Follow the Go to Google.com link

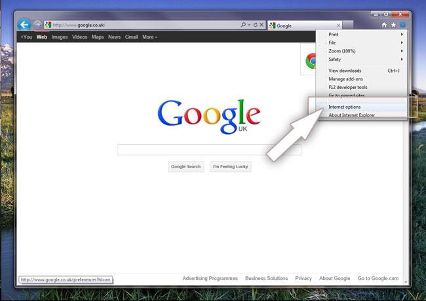[378, 279]
